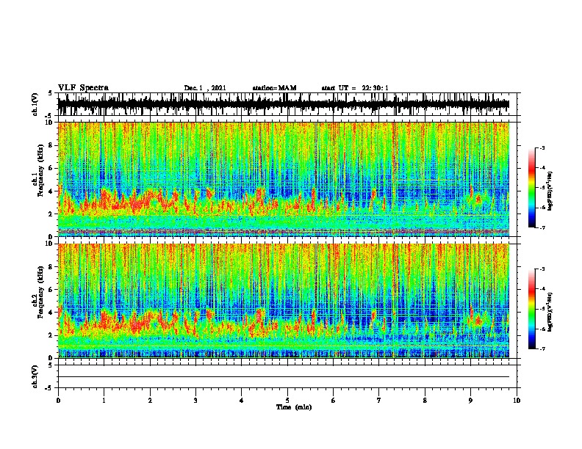Click the ch.2 spectrogram color scale bar
Screen dimensions: 582x449
coord(532,309)
